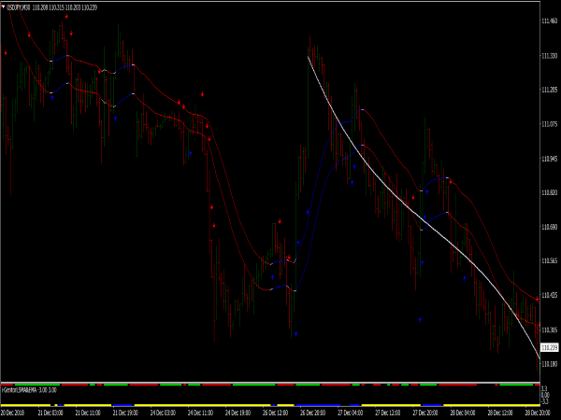This screenshot has height=420, width=561.
Task: Click the 110.180 price axis label
Action: point(549,364)
